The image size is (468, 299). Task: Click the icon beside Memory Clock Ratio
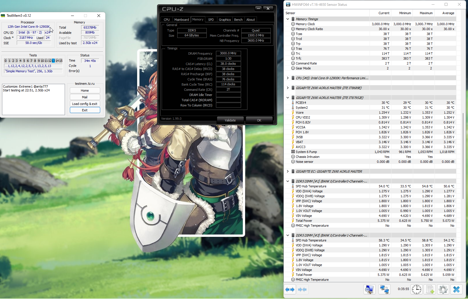(293, 29)
